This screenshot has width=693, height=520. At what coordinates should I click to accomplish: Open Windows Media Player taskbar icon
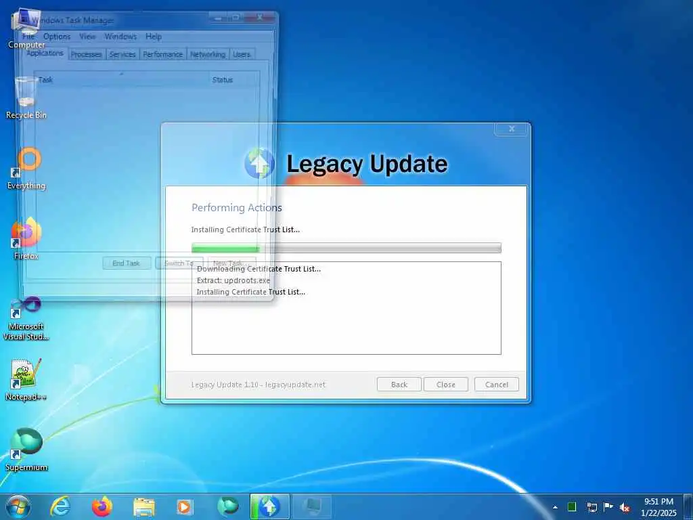coord(184,507)
